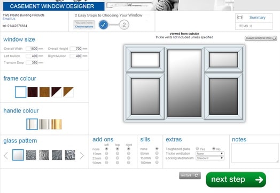280x193 pixels.
Task: Choose the 150mm sill option
Action: coord(157,158)
